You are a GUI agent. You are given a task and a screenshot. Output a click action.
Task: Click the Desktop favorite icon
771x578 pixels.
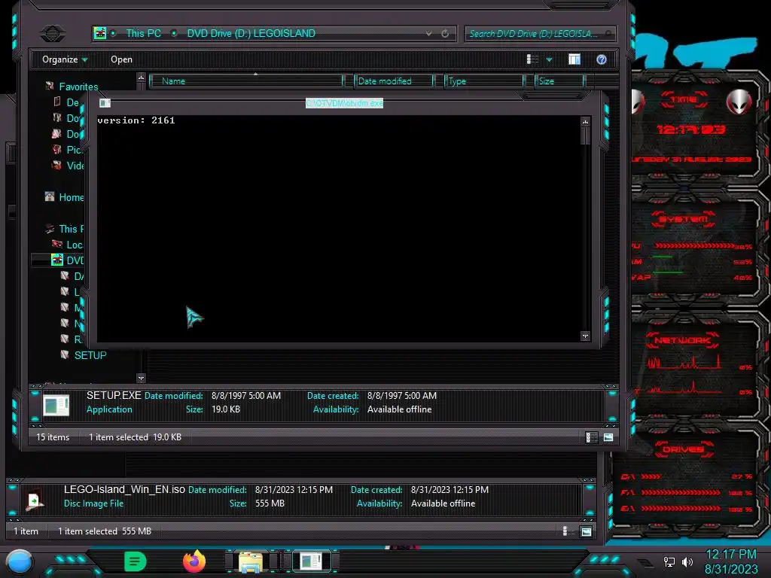[x=57, y=102]
